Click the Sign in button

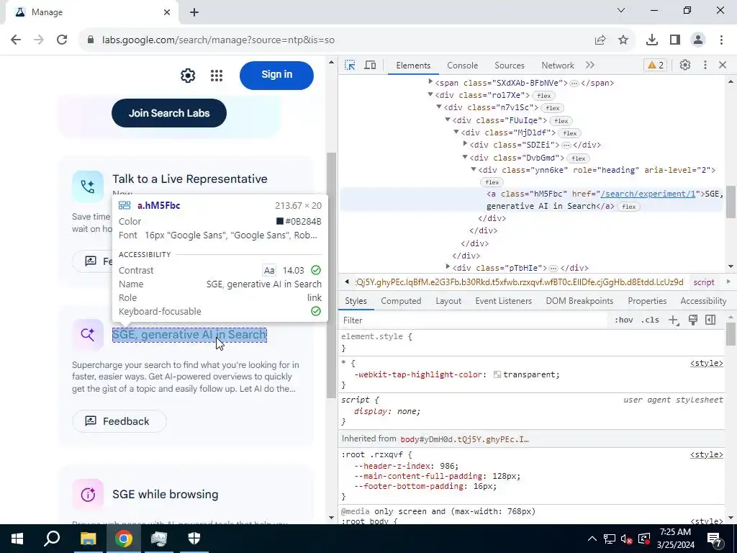point(276,75)
